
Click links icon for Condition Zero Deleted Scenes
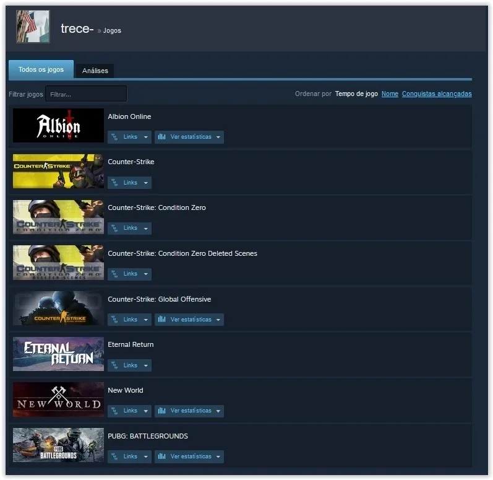click(x=115, y=274)
